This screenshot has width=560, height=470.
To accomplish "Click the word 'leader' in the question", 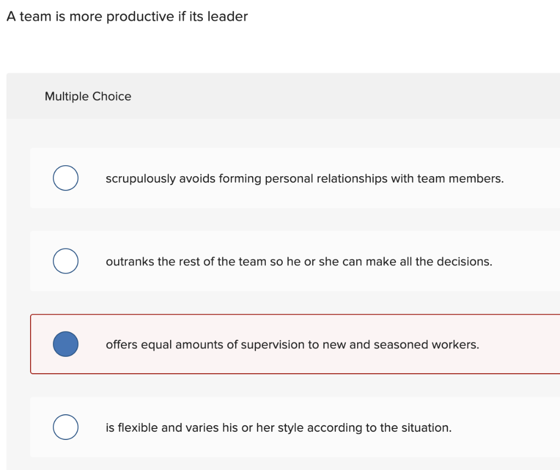I will [227, 16].
